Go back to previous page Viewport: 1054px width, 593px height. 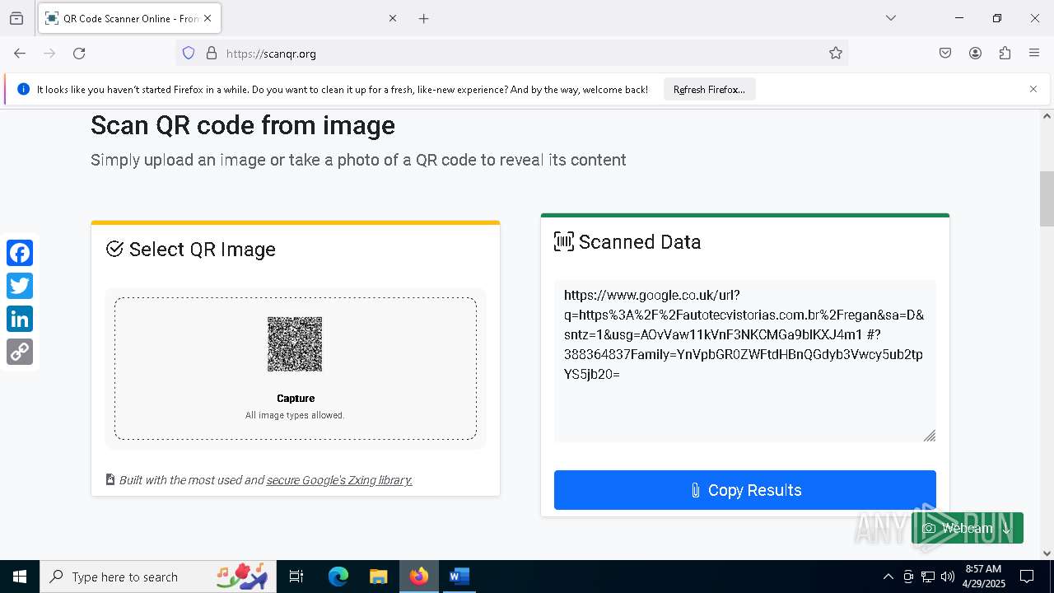pos(20,54)
